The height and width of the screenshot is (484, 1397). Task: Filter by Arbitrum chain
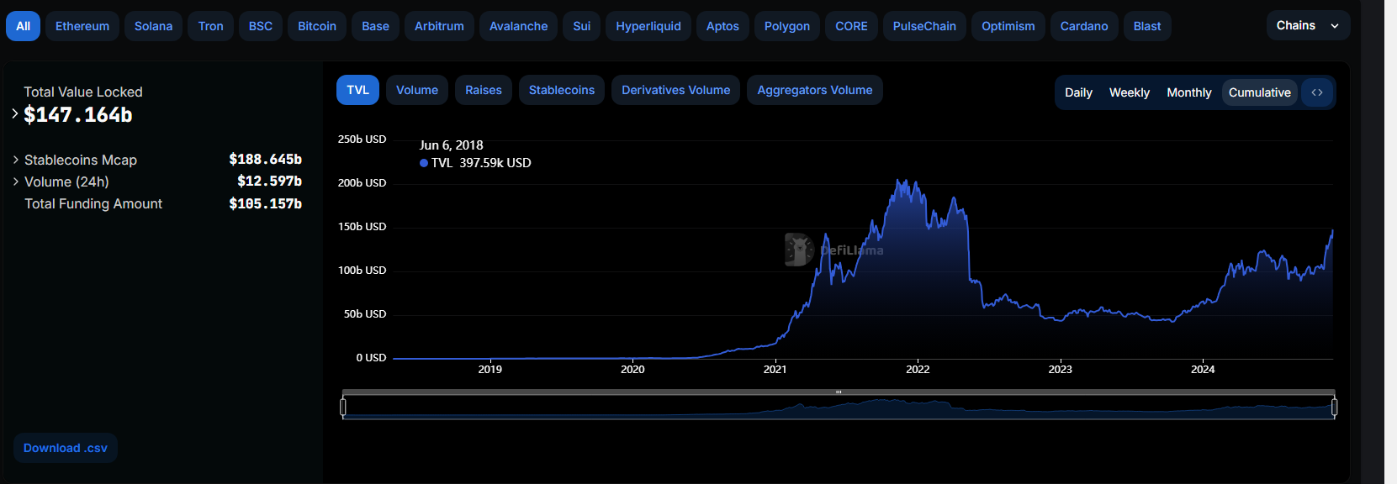[439, 26]
